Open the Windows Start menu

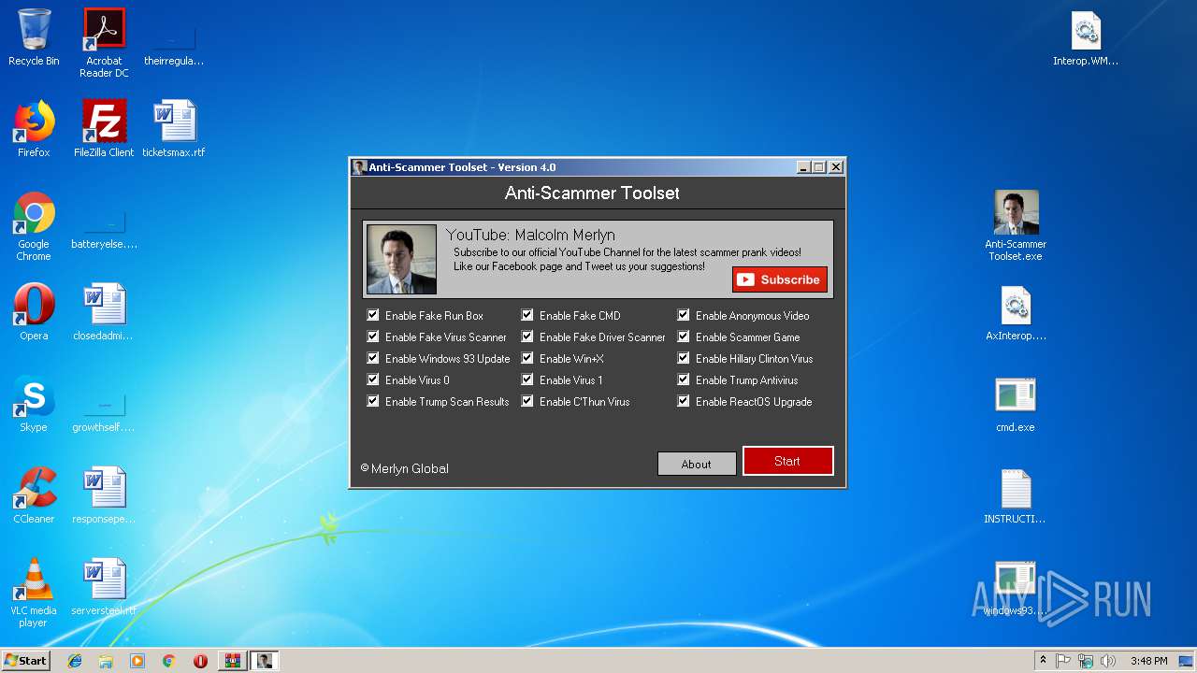click(x=25, y=661)
